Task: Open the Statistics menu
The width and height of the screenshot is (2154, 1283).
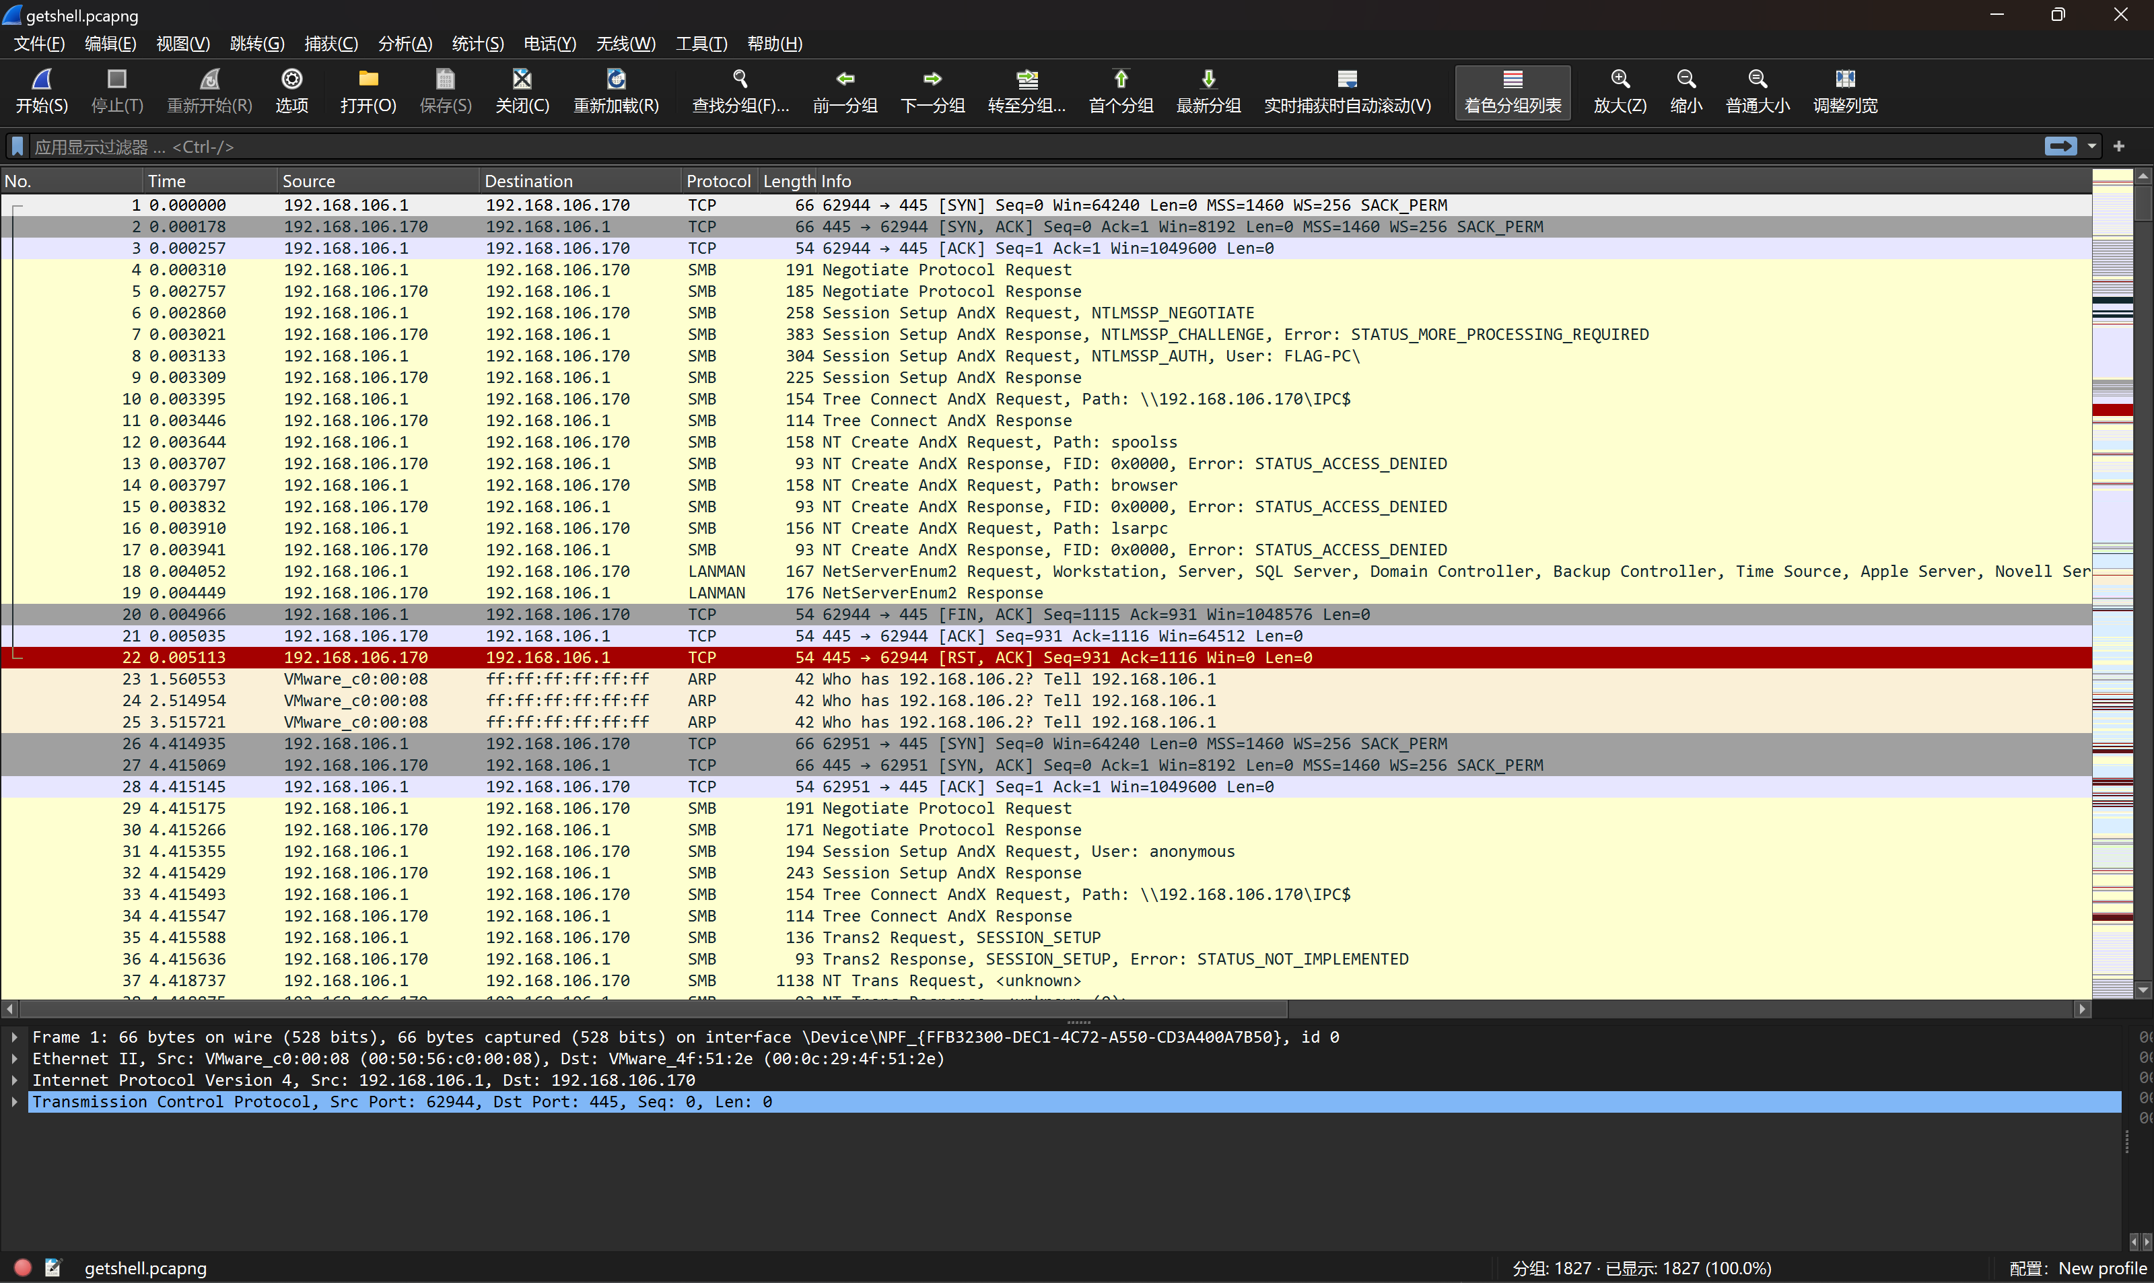Action: pos(477,43)
